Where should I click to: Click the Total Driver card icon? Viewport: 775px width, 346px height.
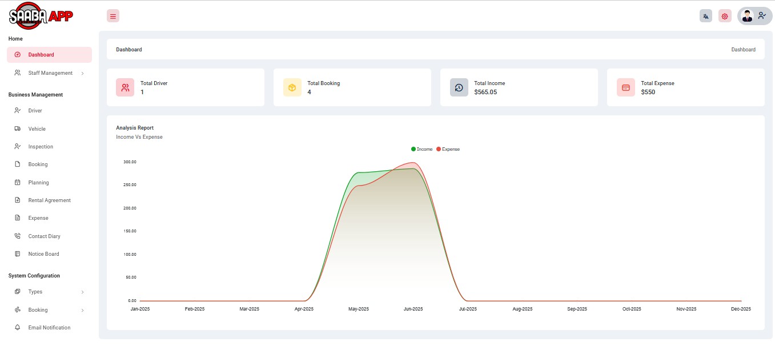[125, 87]
